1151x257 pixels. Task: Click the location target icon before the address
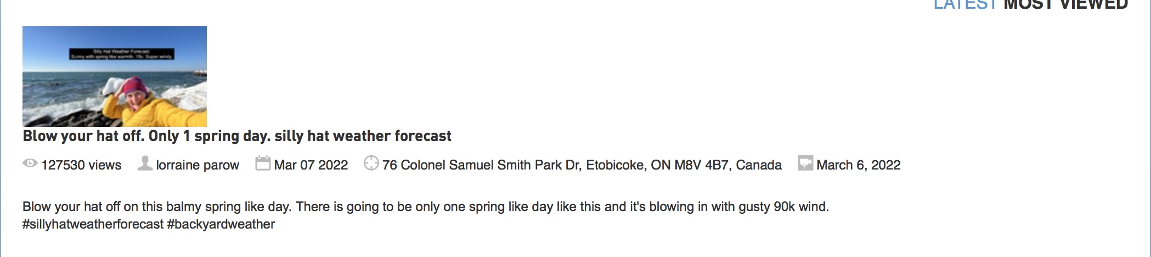pos(371,163)
